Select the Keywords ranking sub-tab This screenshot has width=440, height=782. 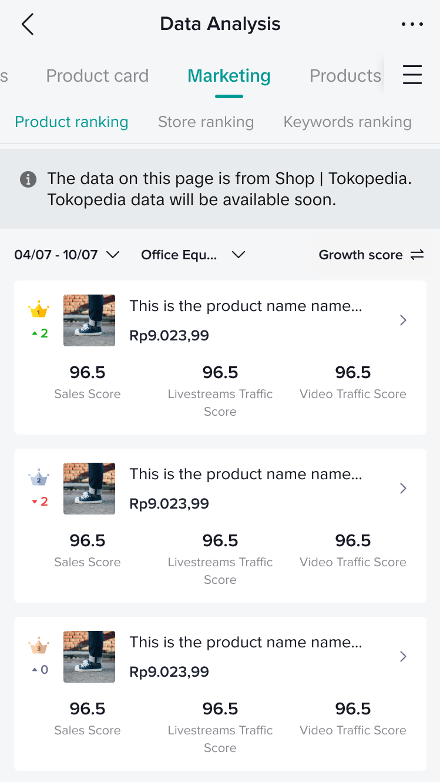click(x=347, y=122)
